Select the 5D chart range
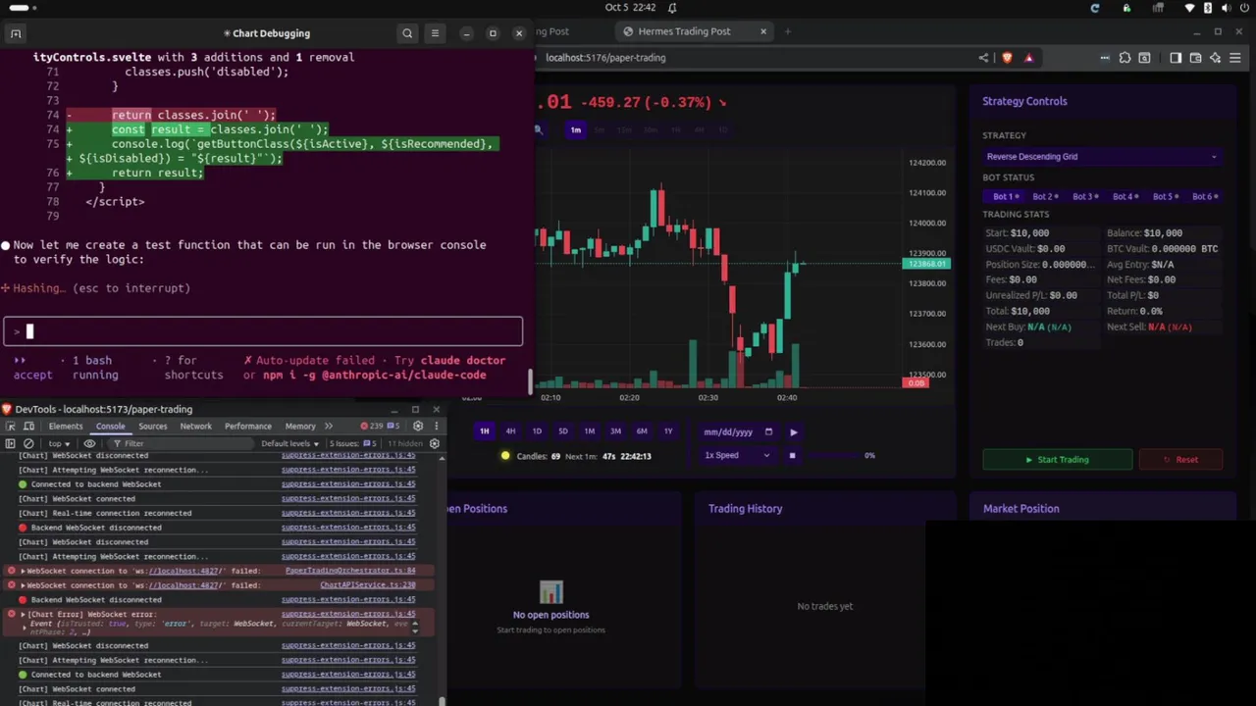This screenshot has width=1256, height=706. pos(563,431)
